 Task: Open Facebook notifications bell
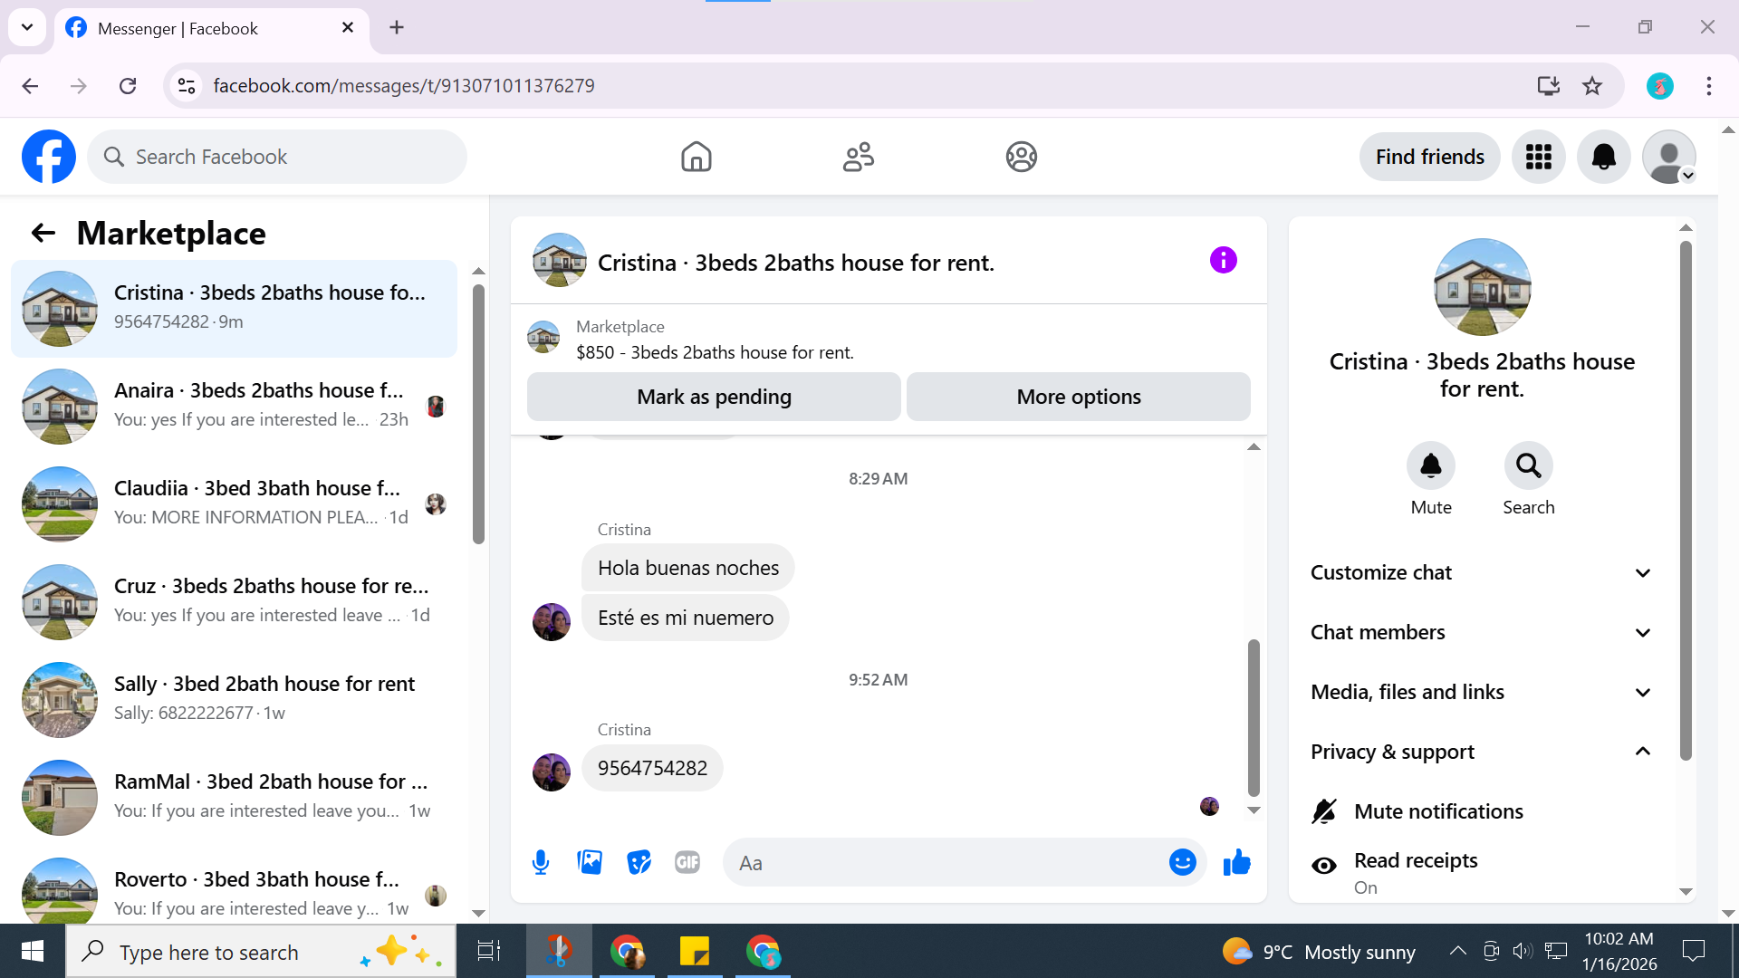tap(1603, 157)
